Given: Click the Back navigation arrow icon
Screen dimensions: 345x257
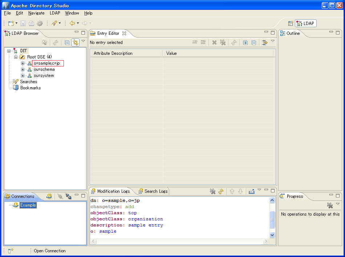Looking at the screenshot, I should point(72,23).
